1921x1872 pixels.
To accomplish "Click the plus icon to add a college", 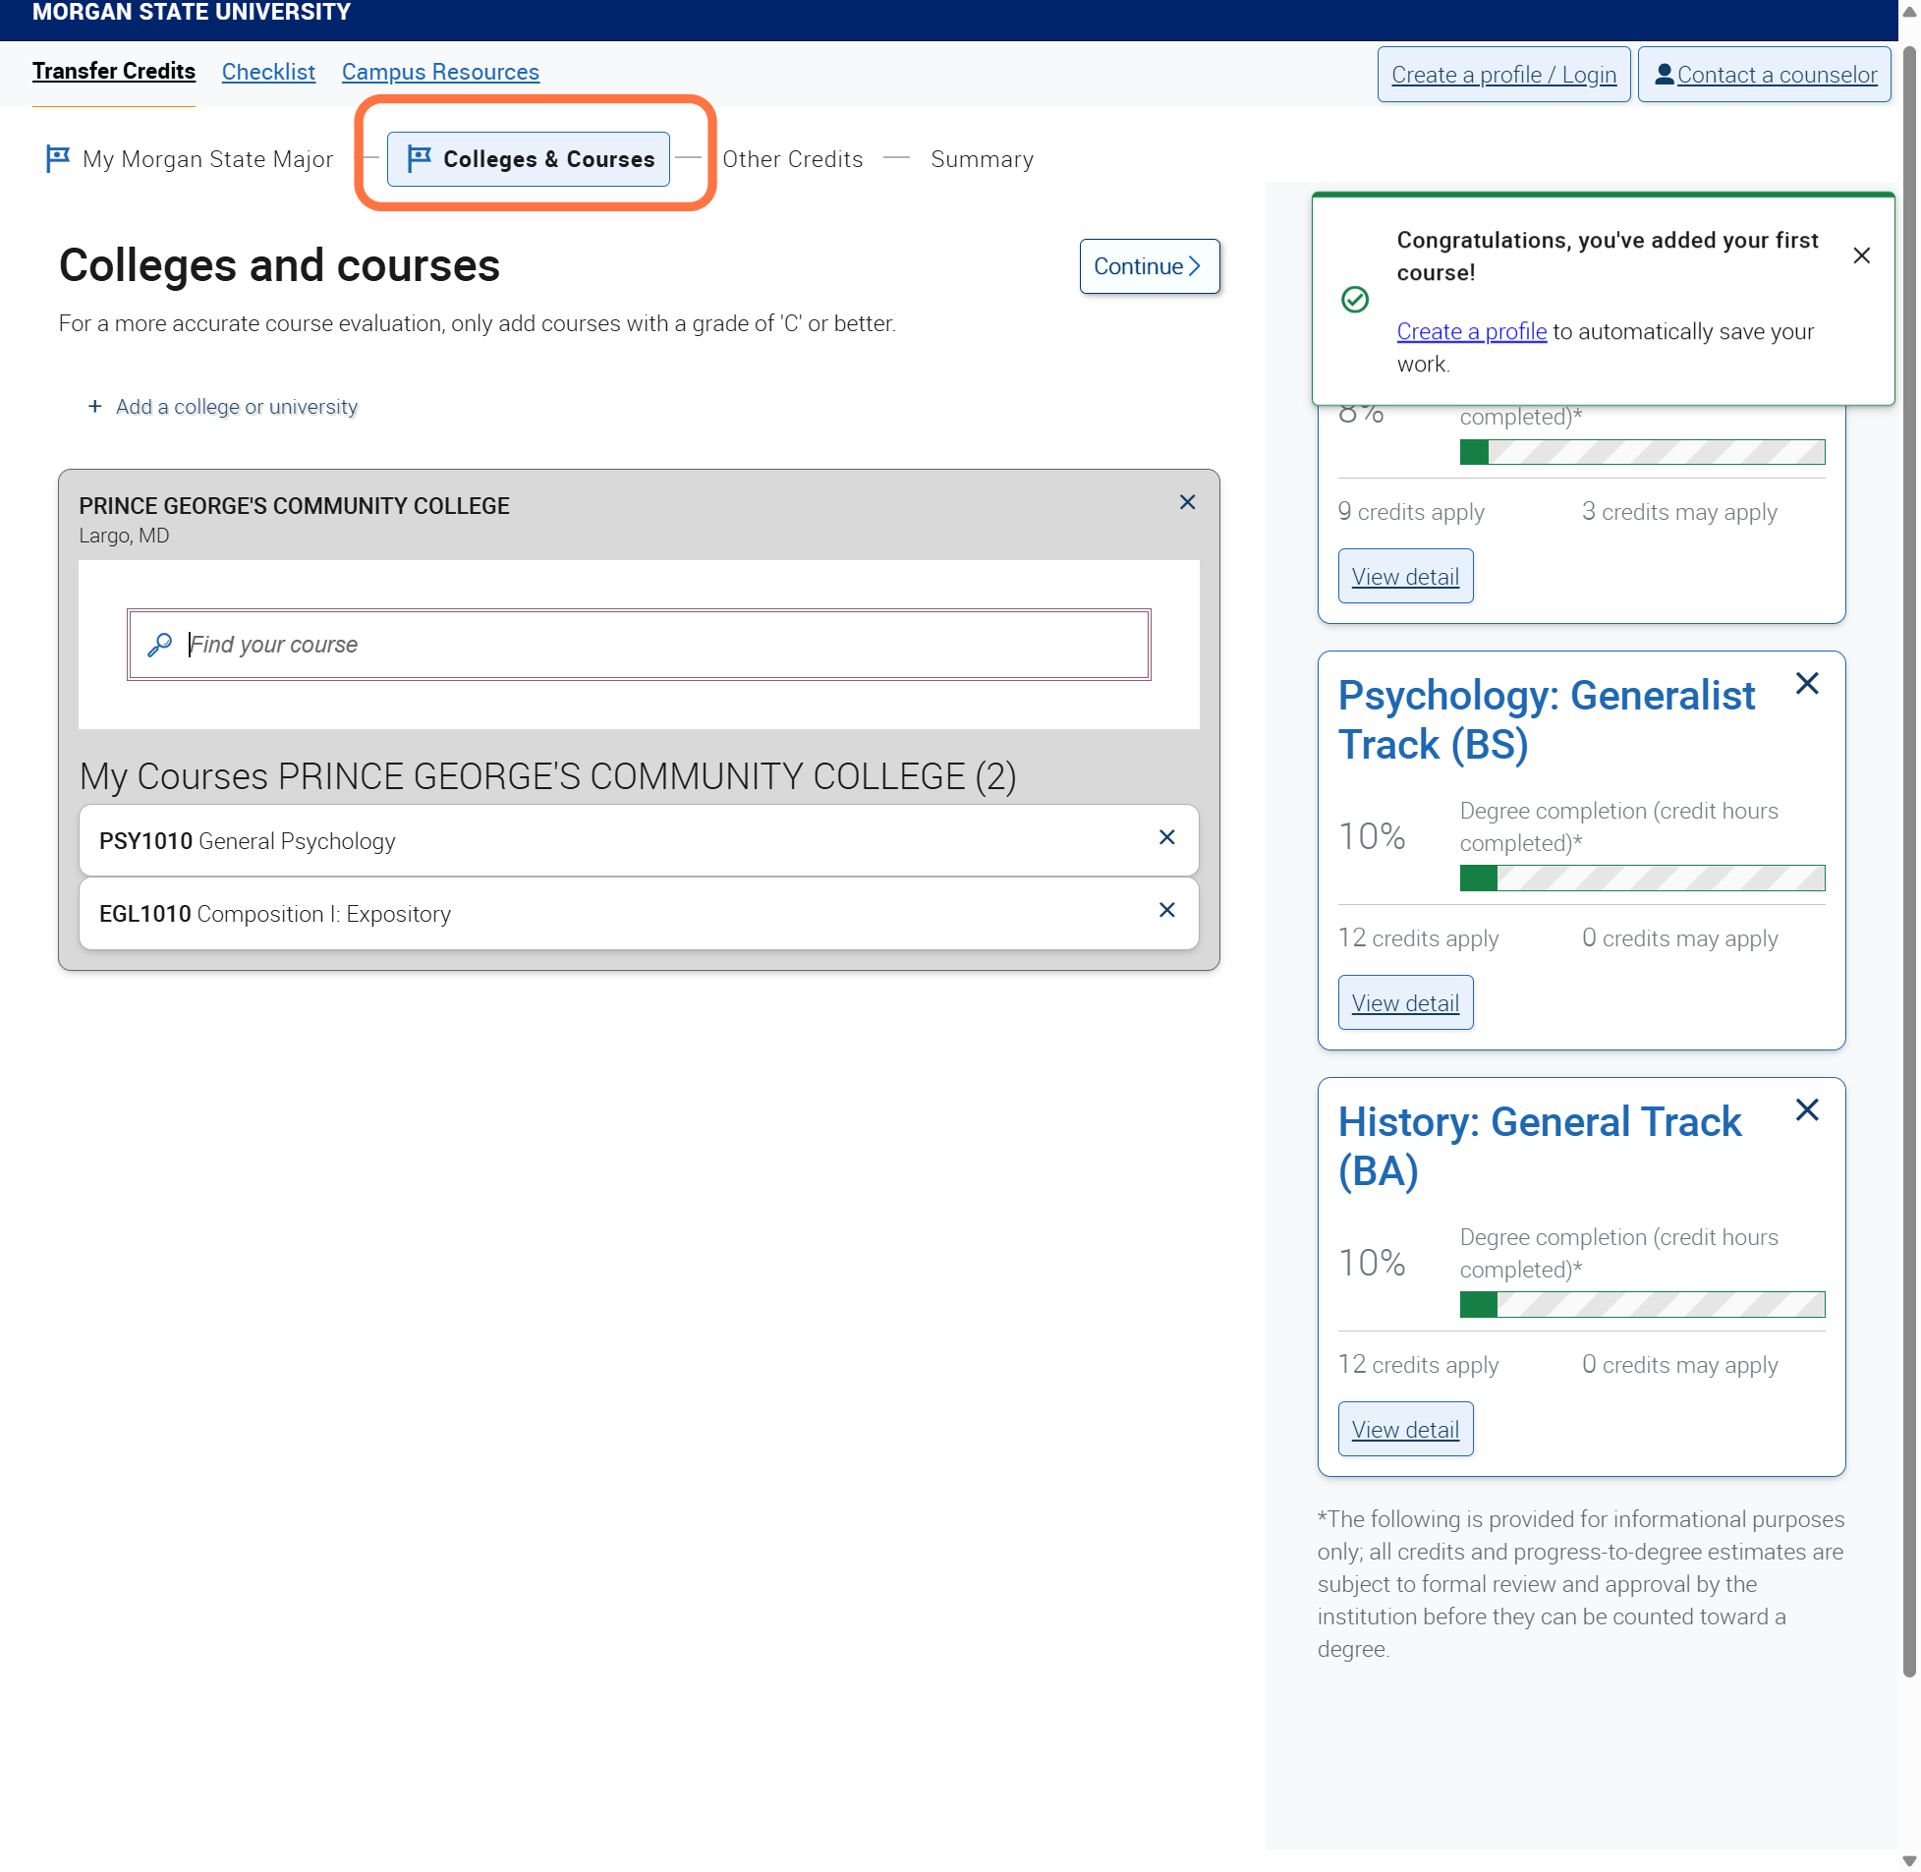I will 94,406.
